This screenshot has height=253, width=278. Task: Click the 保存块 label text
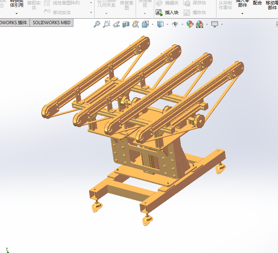coord(199,3)
